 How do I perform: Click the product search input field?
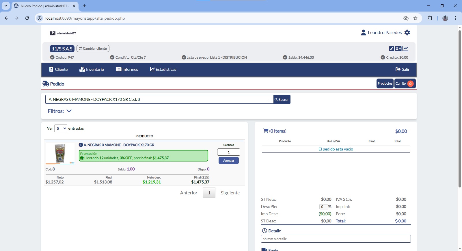click(159, 99)
